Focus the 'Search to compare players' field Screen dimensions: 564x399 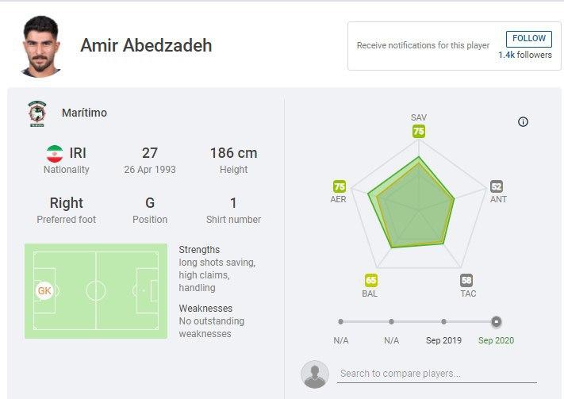(x=436, y=374)
